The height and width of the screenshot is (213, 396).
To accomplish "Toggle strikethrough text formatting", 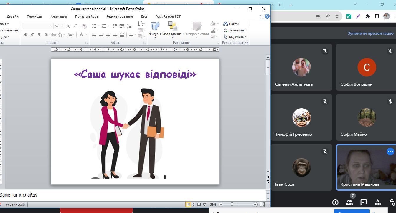I will pos(53,34).
